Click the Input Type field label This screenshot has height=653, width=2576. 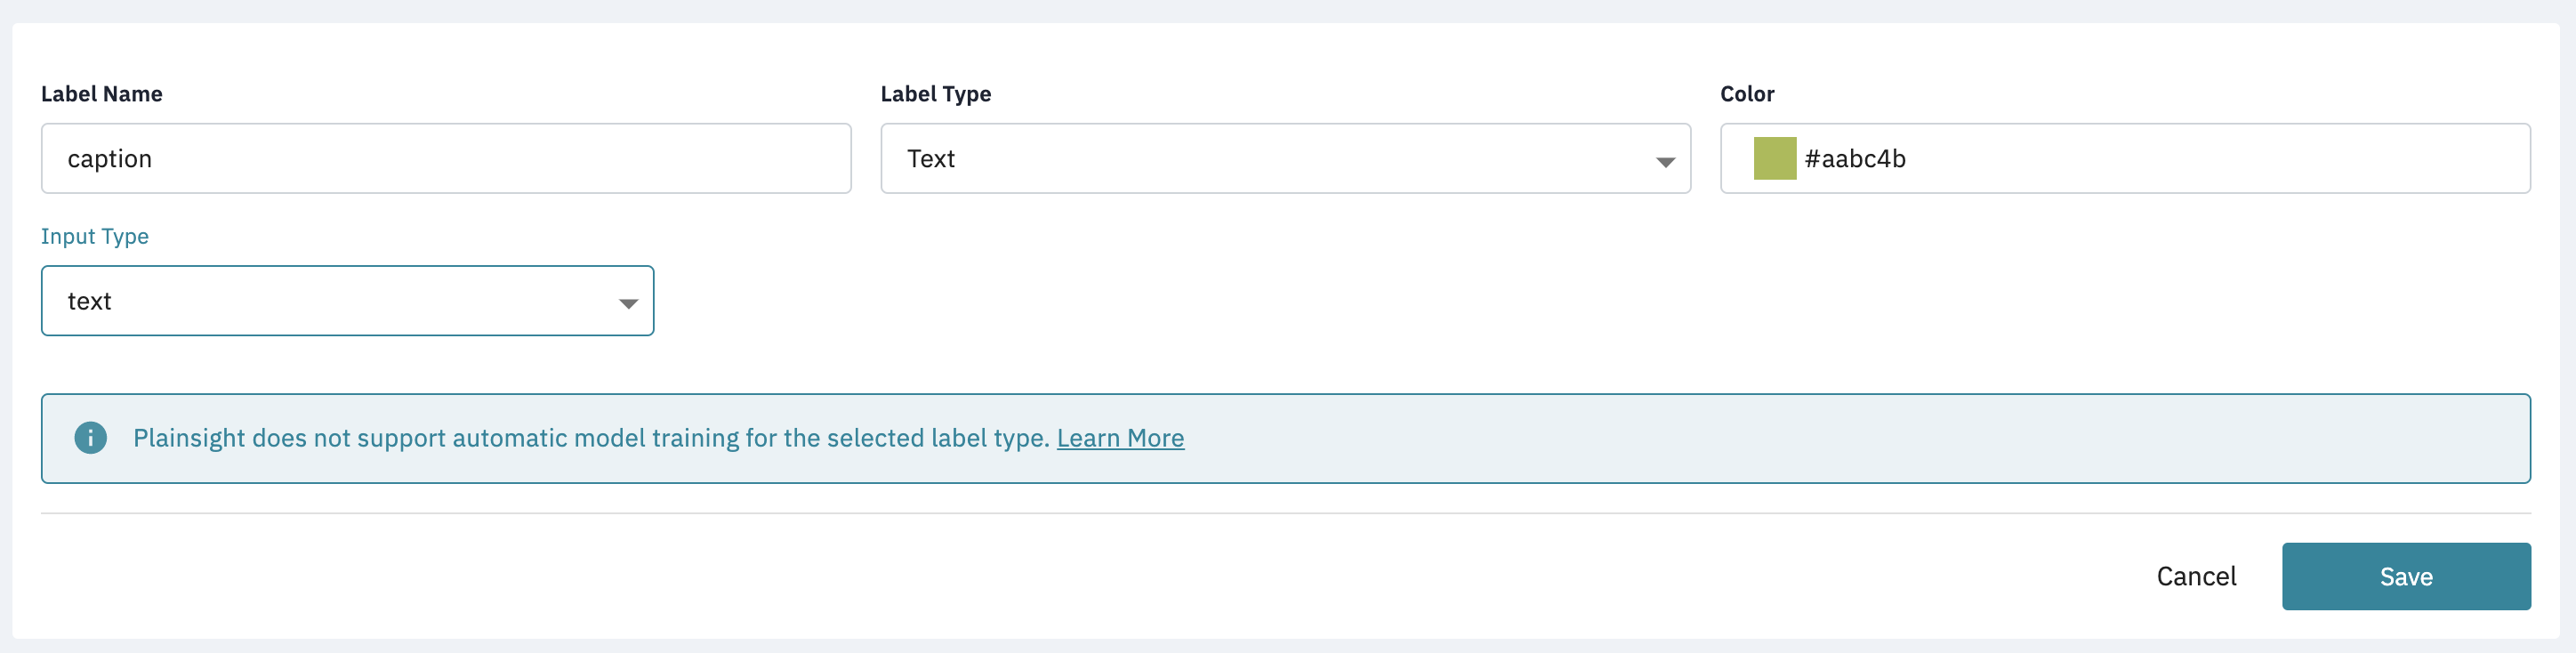click(95, 237)
